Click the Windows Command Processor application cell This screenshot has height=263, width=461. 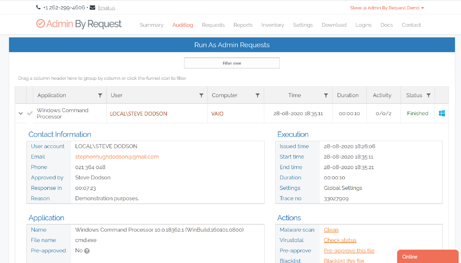pos(63,113)
